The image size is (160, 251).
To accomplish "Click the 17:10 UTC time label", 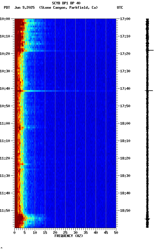I will pyautogui.click(x=125, y=36).
